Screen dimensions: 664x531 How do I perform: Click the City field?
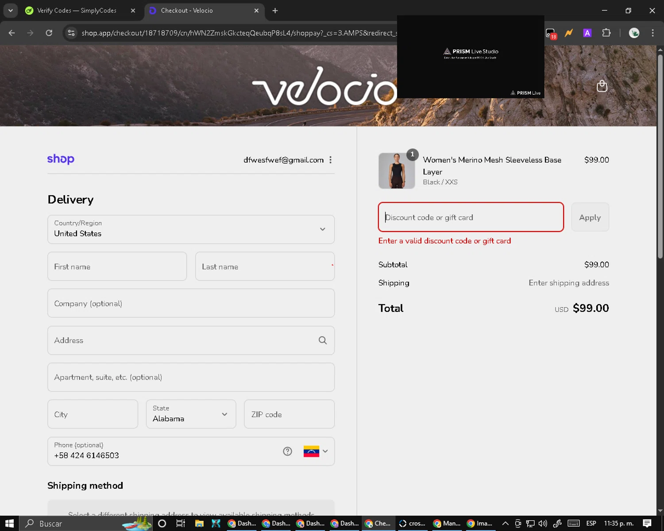(93, 414)
